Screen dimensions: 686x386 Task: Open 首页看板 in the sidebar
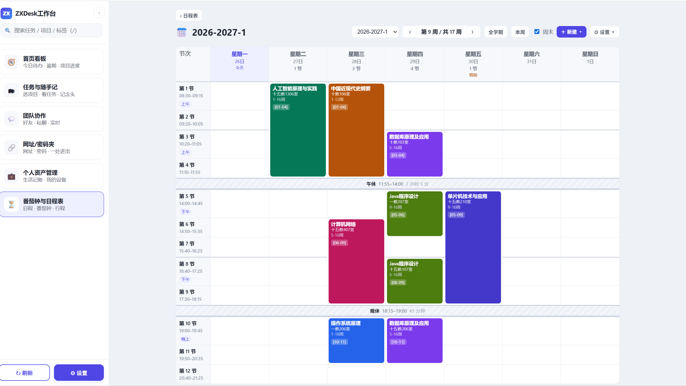tap(52, 62)
